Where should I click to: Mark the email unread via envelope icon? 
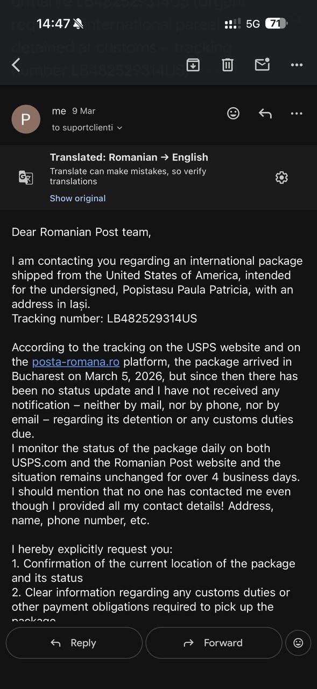pos(262,64)
